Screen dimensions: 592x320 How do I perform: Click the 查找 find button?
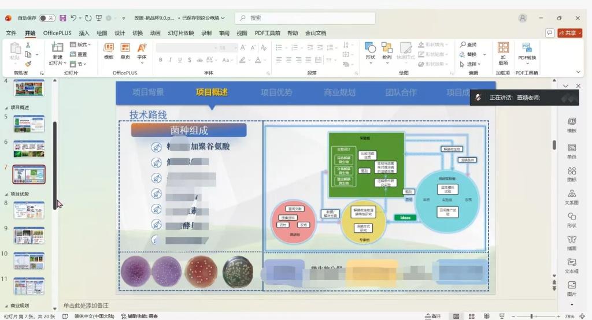(x=468, y=44)
